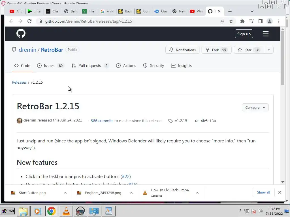The image size is (290, 217).
Task: Click the share page icon in address bar
Action: tap(222, 21)
